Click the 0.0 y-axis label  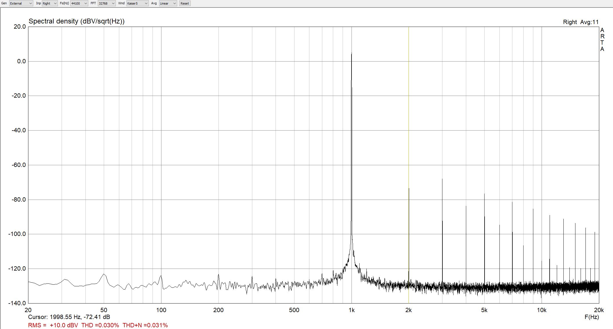pos(21,61)
